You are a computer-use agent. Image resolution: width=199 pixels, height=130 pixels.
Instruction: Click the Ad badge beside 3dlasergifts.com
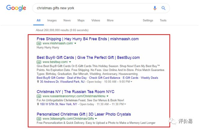[39, 119]
